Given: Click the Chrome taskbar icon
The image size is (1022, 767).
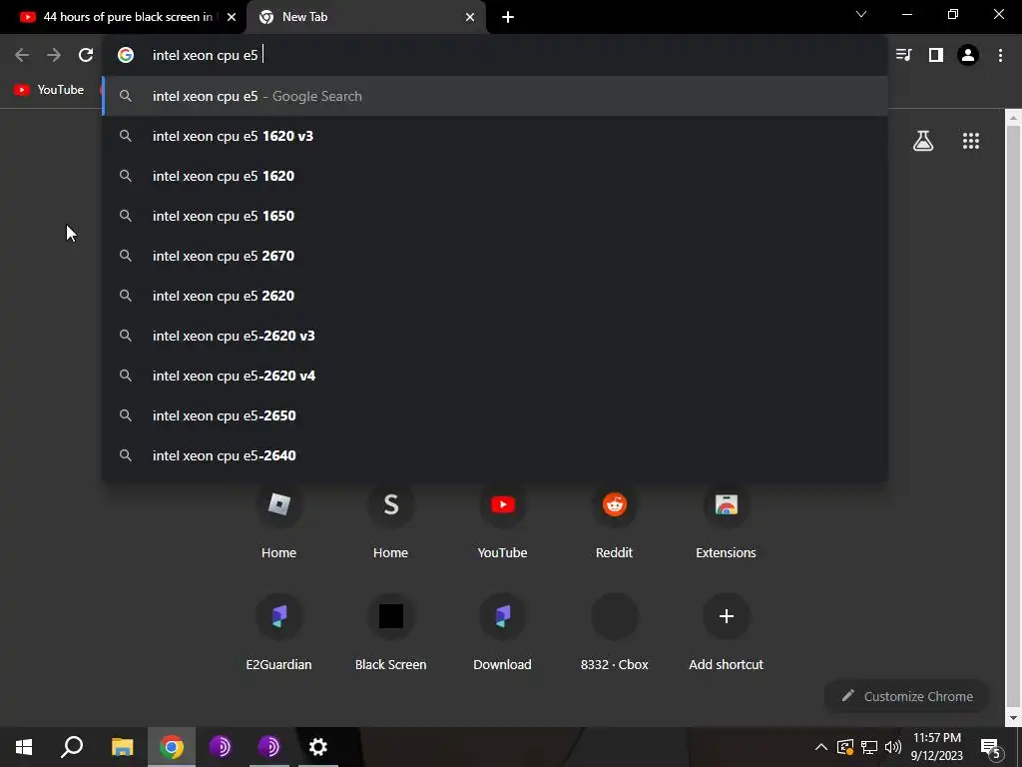Looking at the screenshot, I should point(172,747).
